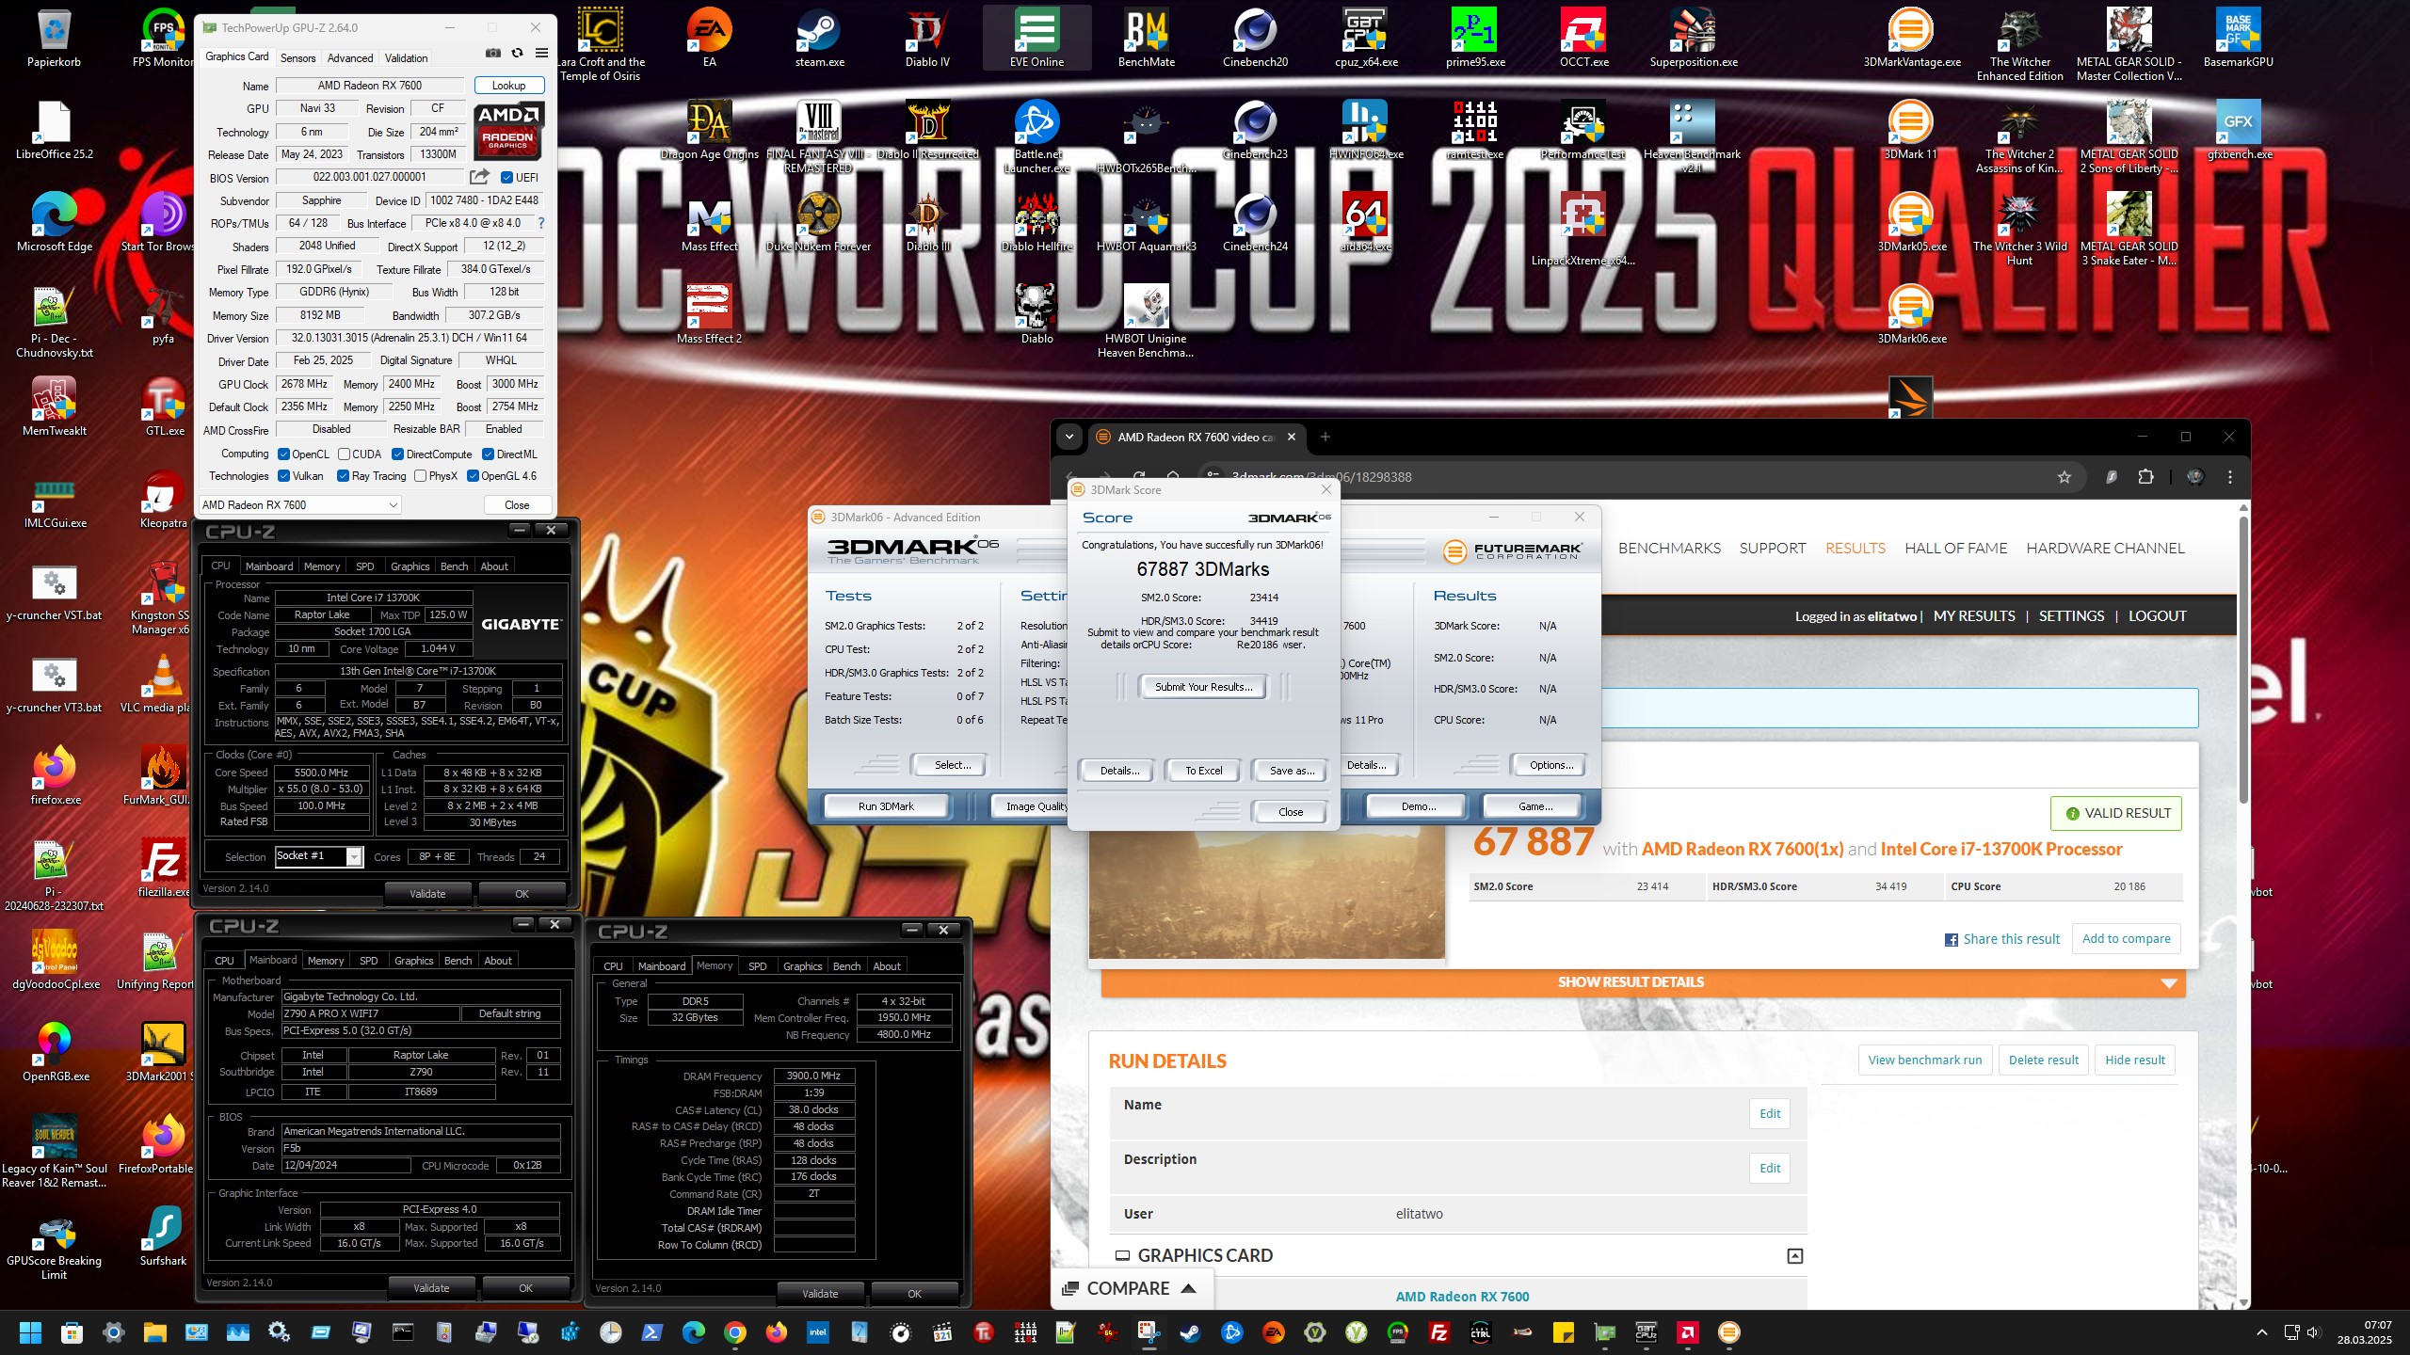Click the Steam icon in the taskbar
This screenshot has height=1355, width=2410.
pyautogui.click(x=1191, y=1332)
